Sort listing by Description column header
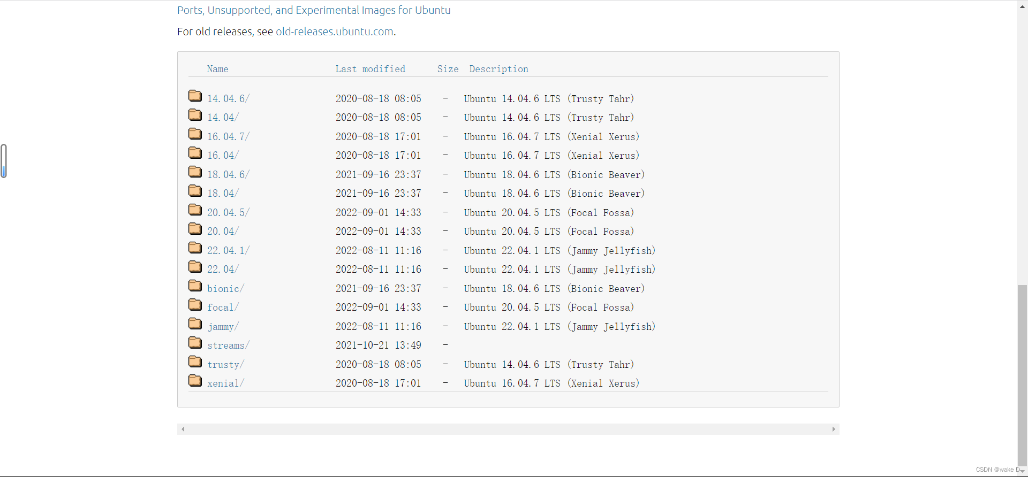The image size is (1028, 477). (499, 69)
